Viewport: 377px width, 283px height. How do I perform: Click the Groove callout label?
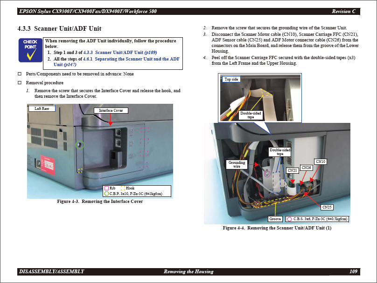(x=275, y=219)
